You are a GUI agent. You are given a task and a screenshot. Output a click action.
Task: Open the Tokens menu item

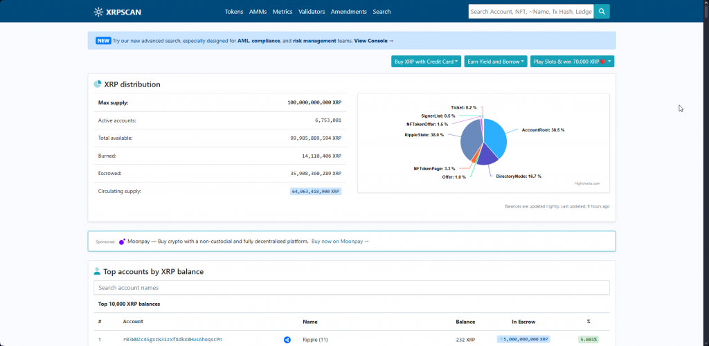234,12
